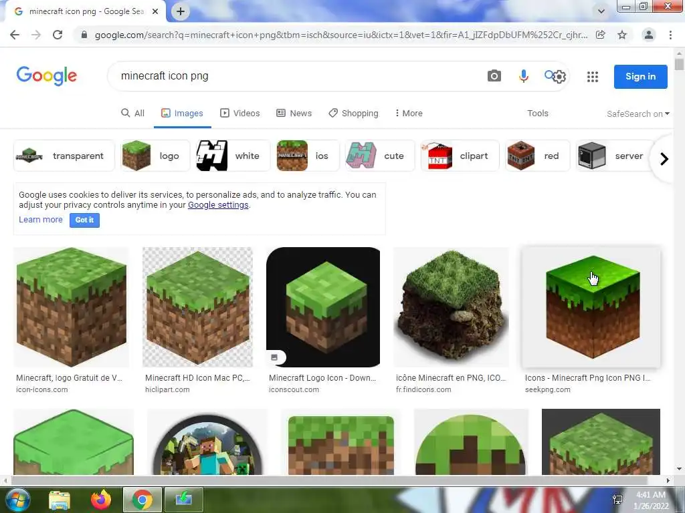Filter results by logo chip

pyautogui.click(x=155, y=156)
